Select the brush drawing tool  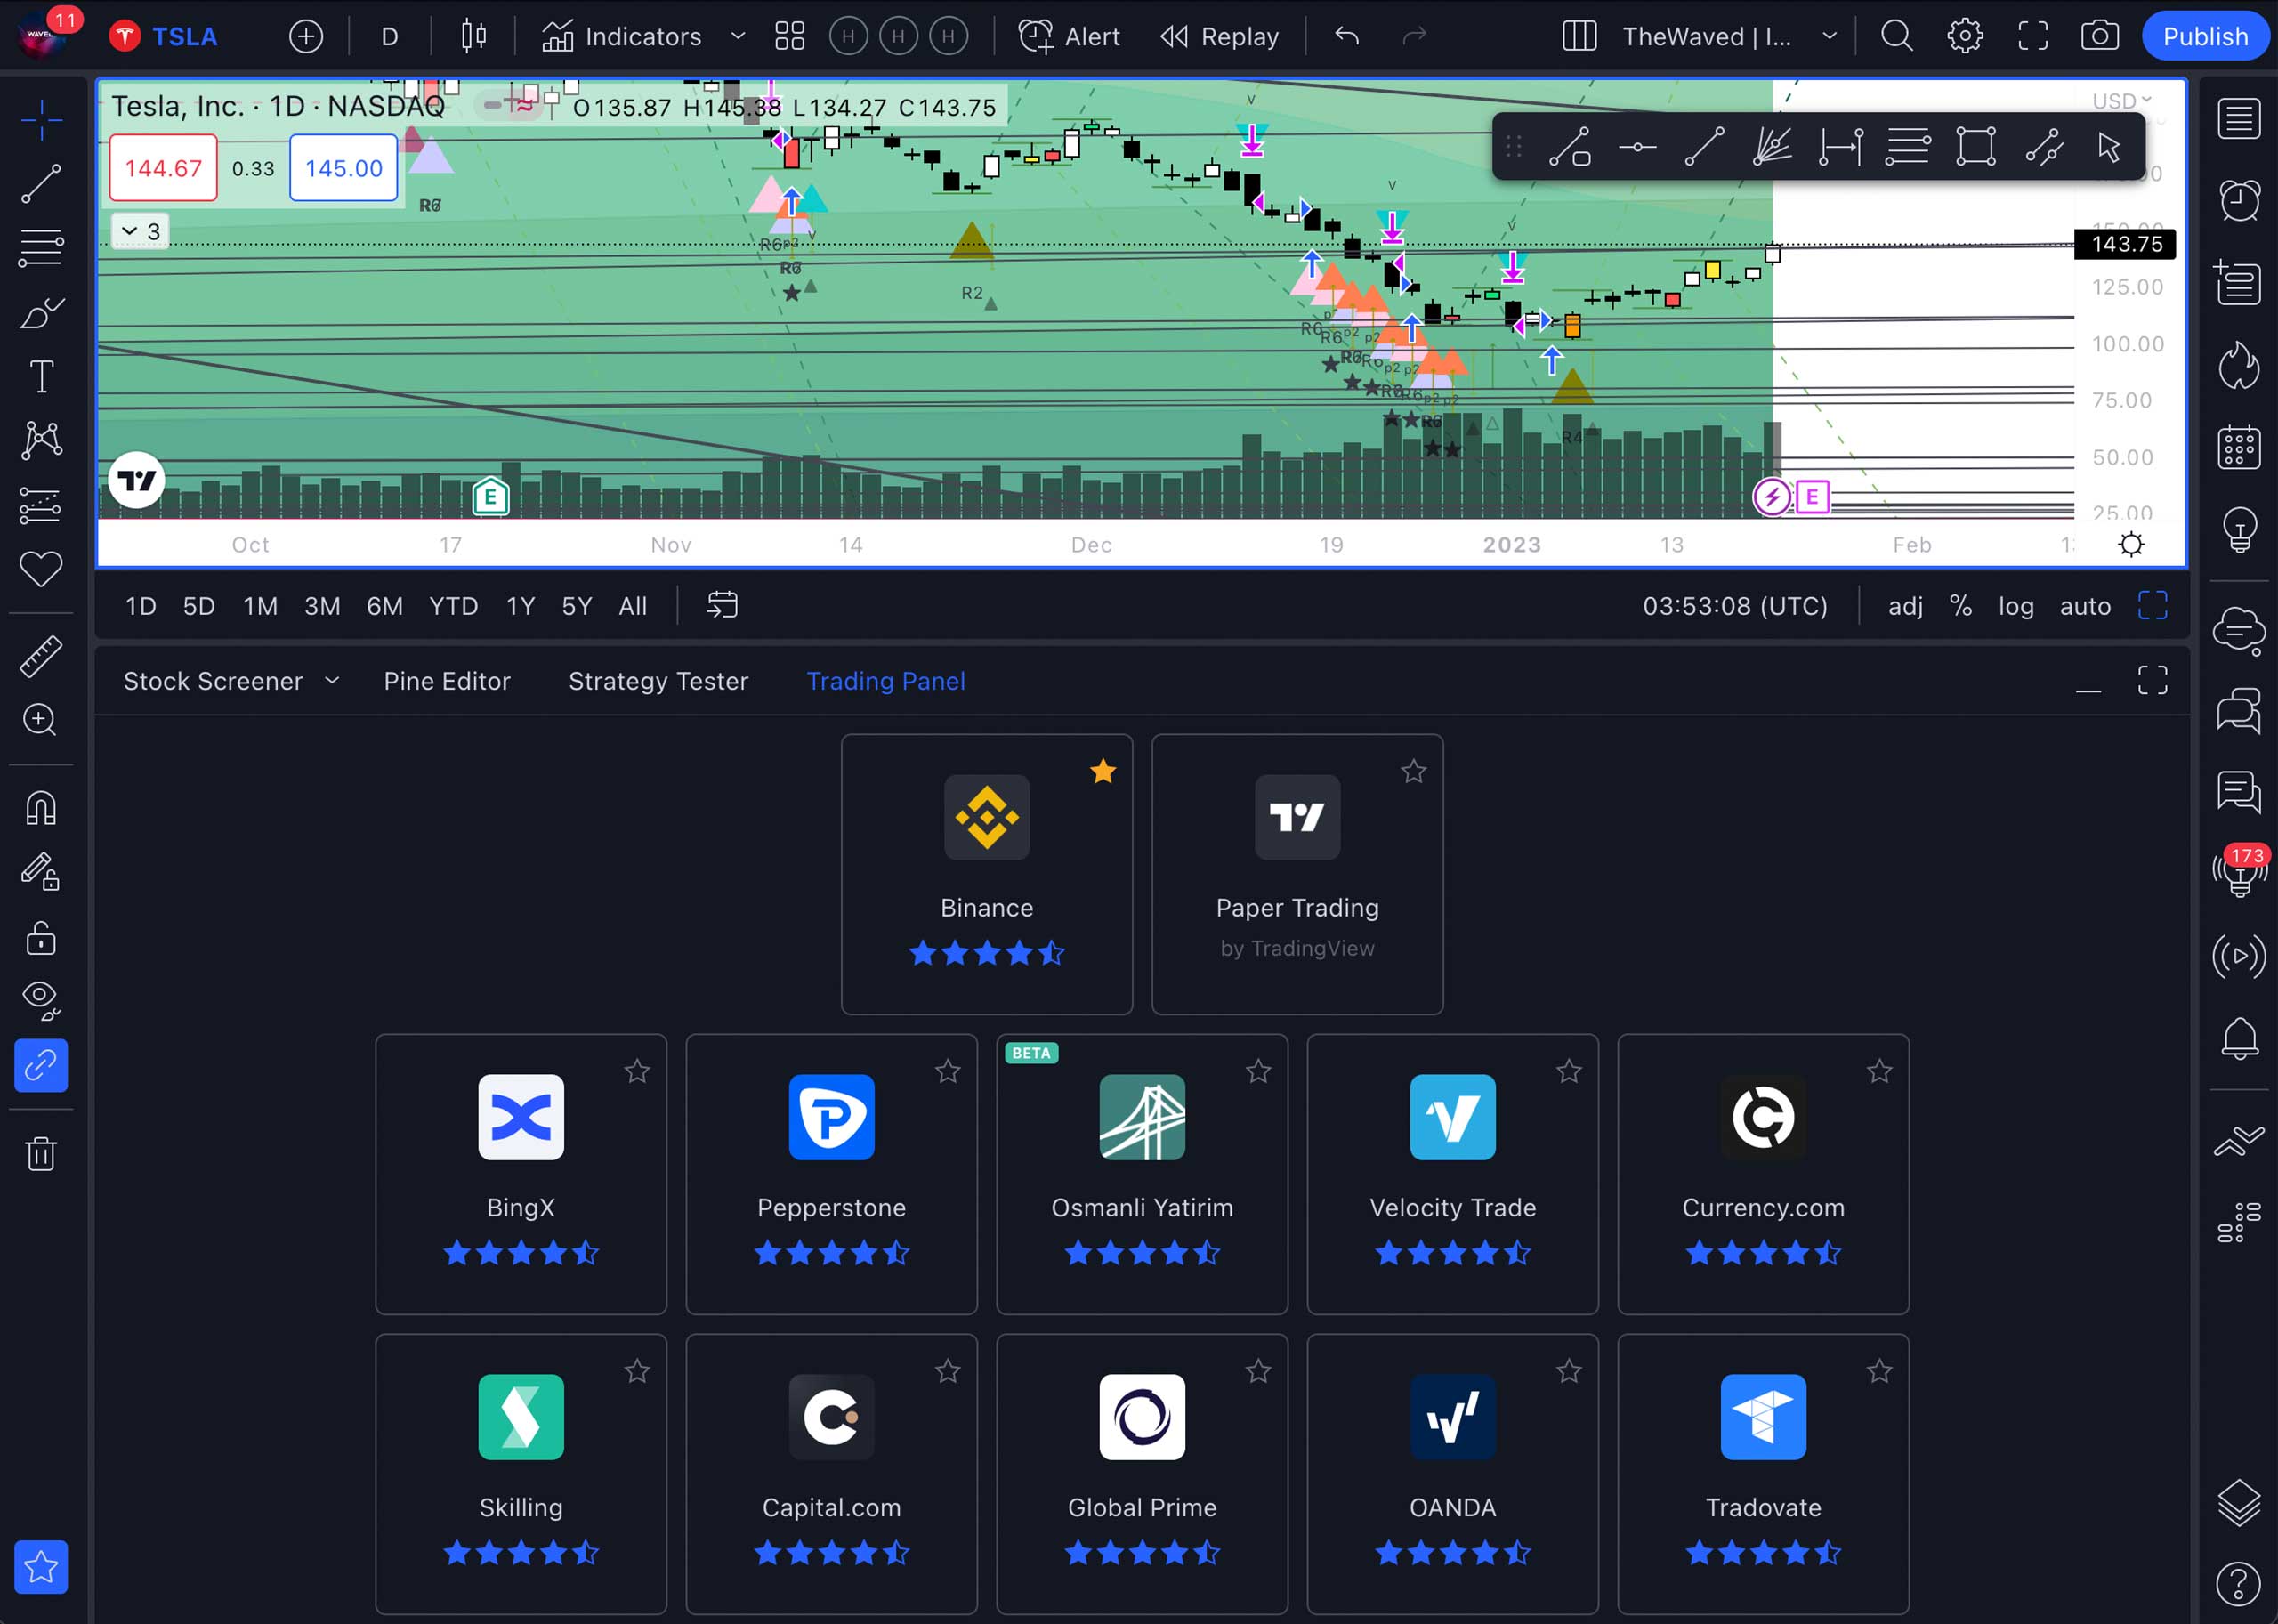click(x=41, y=313)
